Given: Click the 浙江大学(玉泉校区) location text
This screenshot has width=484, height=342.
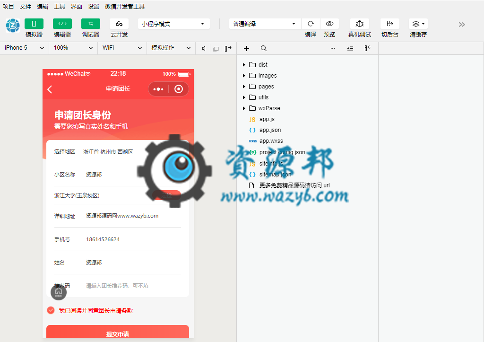Looking at the screenshot, I should click(x=77, y=195).
